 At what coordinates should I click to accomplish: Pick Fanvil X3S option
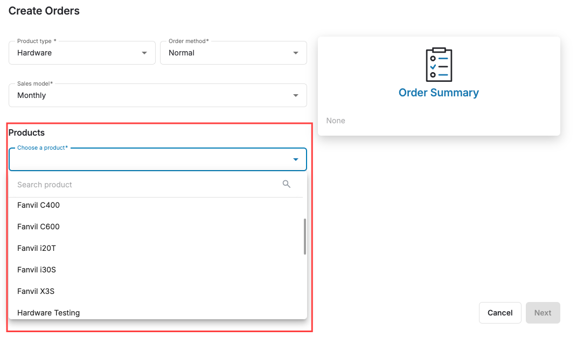pyautogui.click(x=157, y=291)
